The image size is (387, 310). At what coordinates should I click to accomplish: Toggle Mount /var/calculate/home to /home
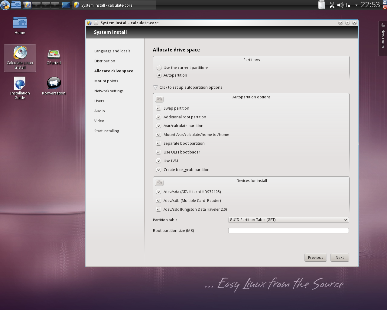158,135
